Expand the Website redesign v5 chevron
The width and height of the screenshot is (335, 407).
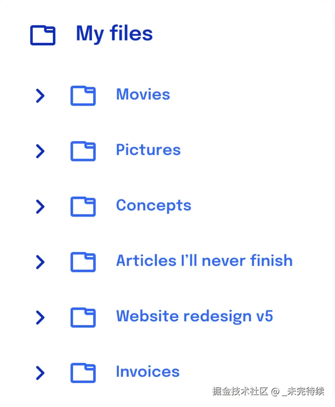[x=40, y=317]
